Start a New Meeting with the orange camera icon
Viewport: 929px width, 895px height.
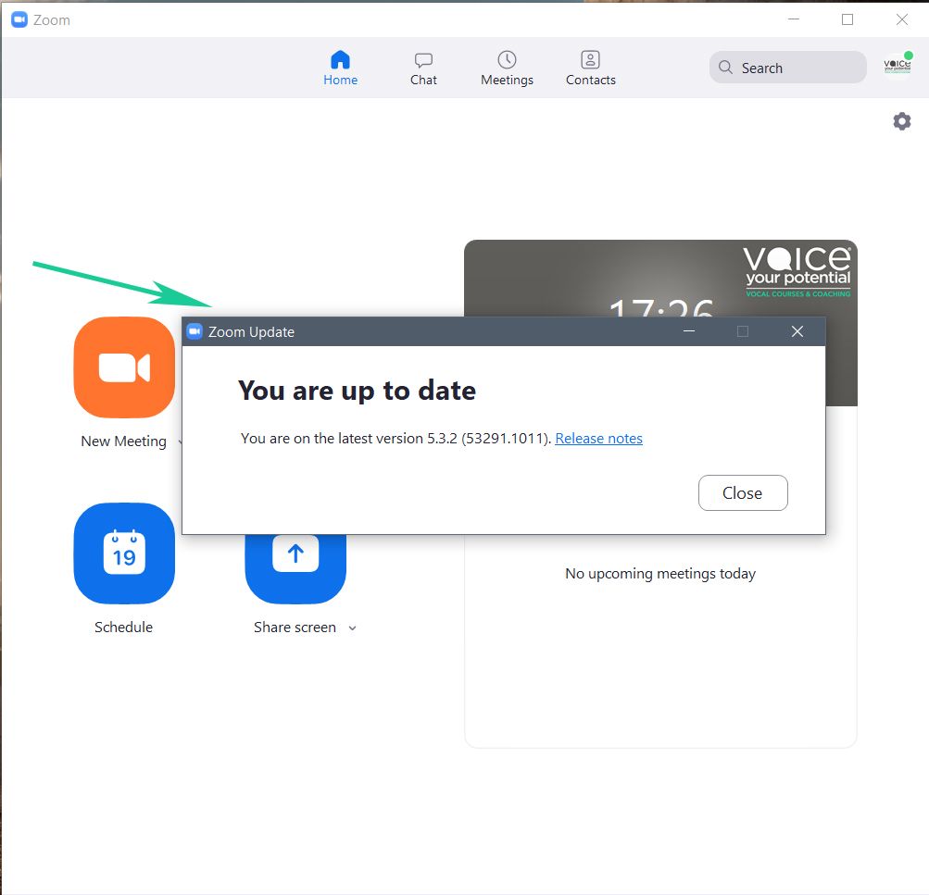coord(124,367)
